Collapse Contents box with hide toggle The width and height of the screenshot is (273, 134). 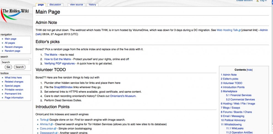point(250,70)
